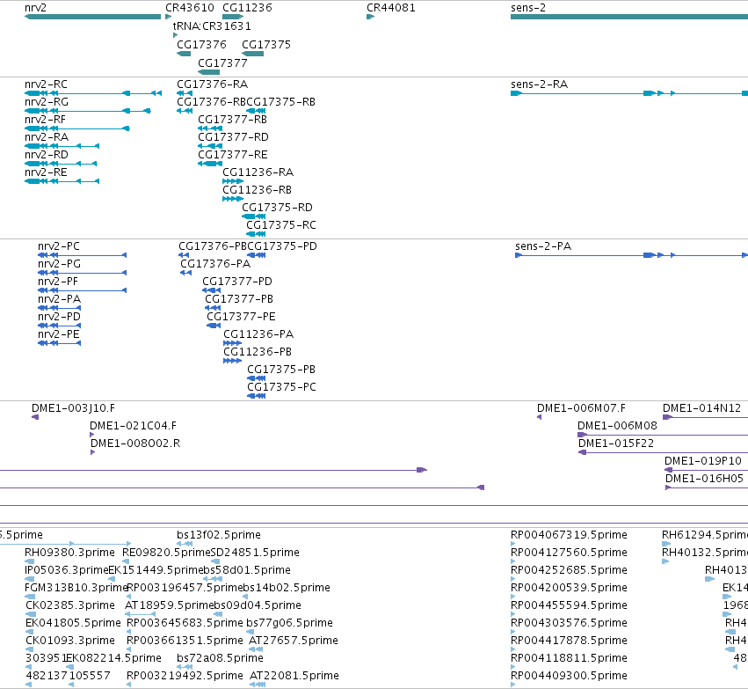Select the nrv2-PA protein label
Viewport: 748px width, 689px height.
tap(59, 299)
